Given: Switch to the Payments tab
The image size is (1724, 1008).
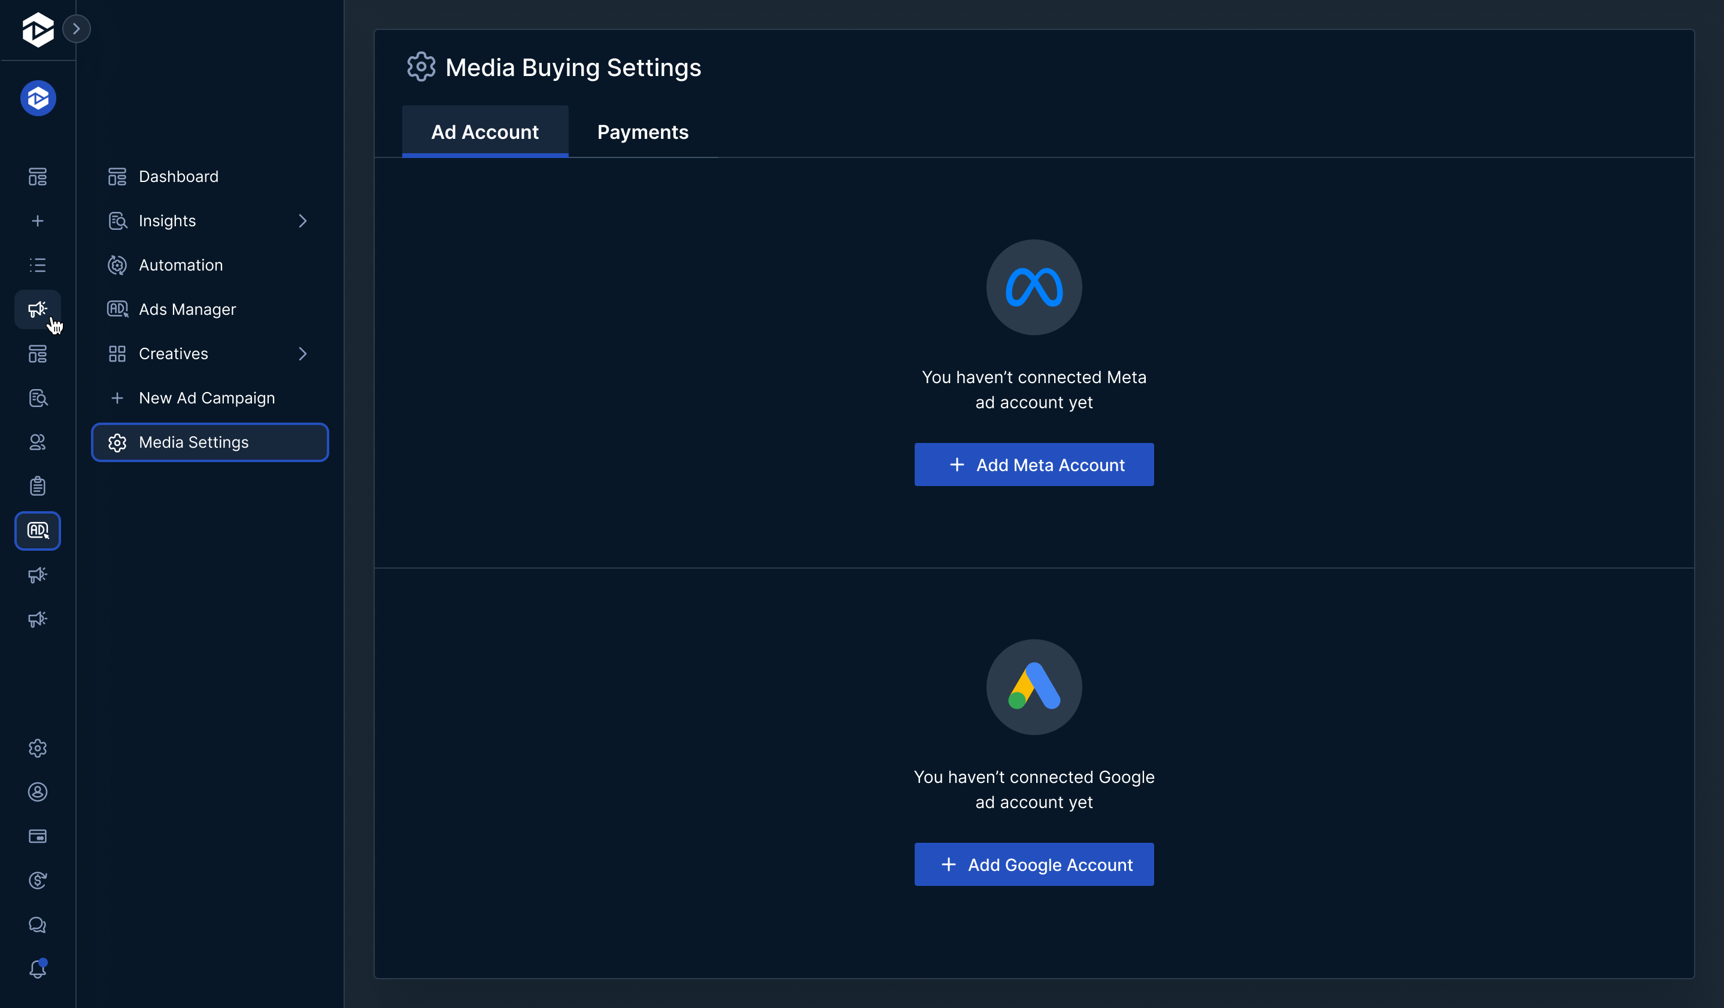Looking at the screenshot, I should point(642,131).
